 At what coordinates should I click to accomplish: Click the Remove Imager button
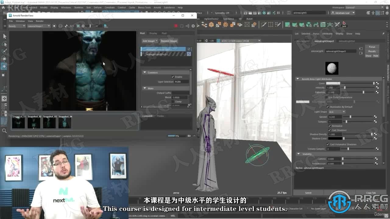[169, 41]
